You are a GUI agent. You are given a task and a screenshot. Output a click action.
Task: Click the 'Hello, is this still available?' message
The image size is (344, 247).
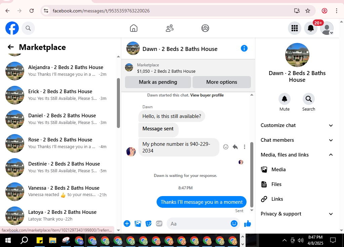[172, 116]
